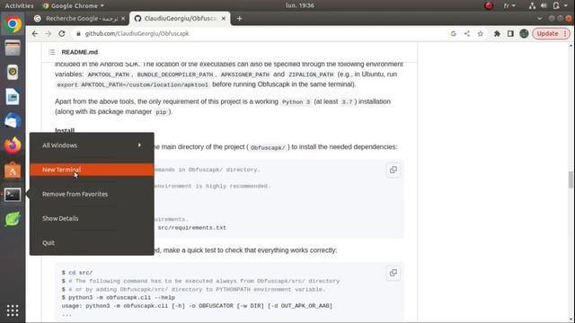
Task: Toggle the Chrome side panel
Action: coord(510,34)
